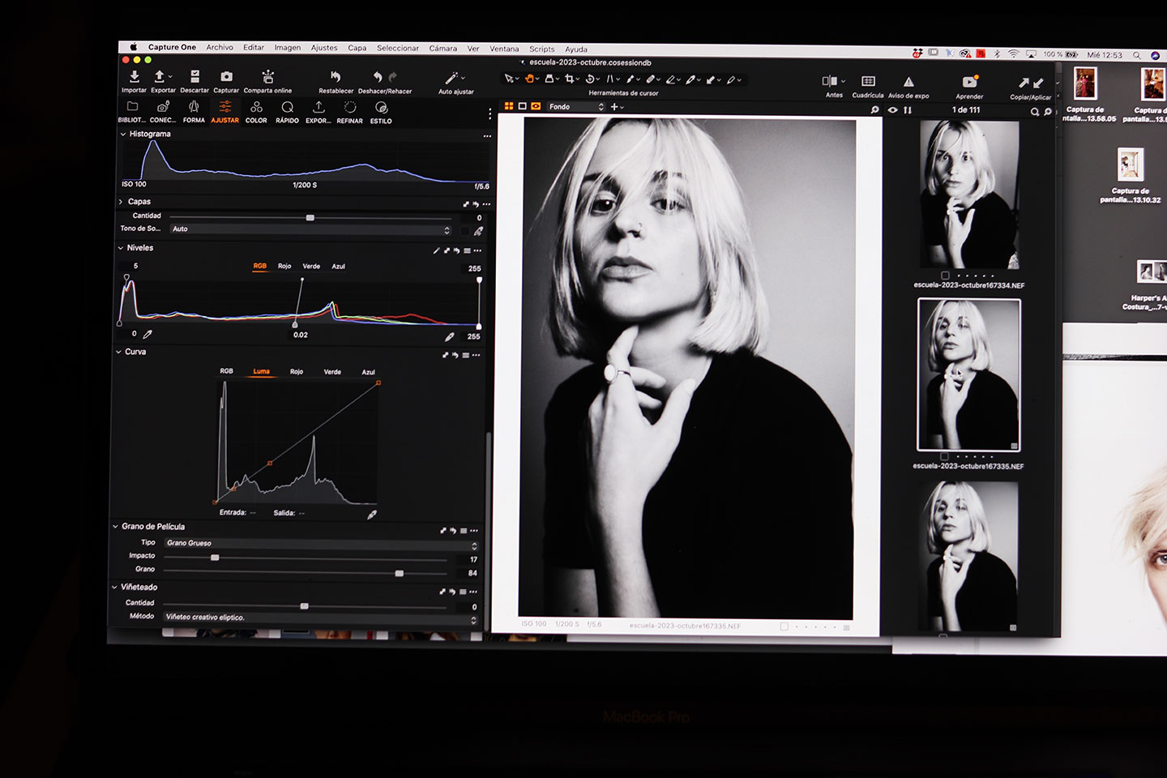Pick the curve eyedropper below the graph
Screen dimensions: 1167x778
tap(372, 515)
